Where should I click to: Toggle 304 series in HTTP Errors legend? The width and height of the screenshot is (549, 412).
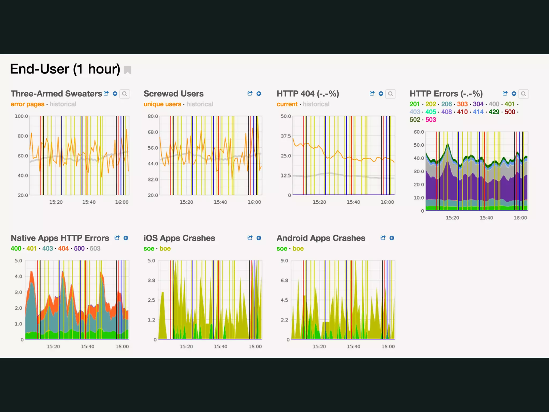point(478,104)
